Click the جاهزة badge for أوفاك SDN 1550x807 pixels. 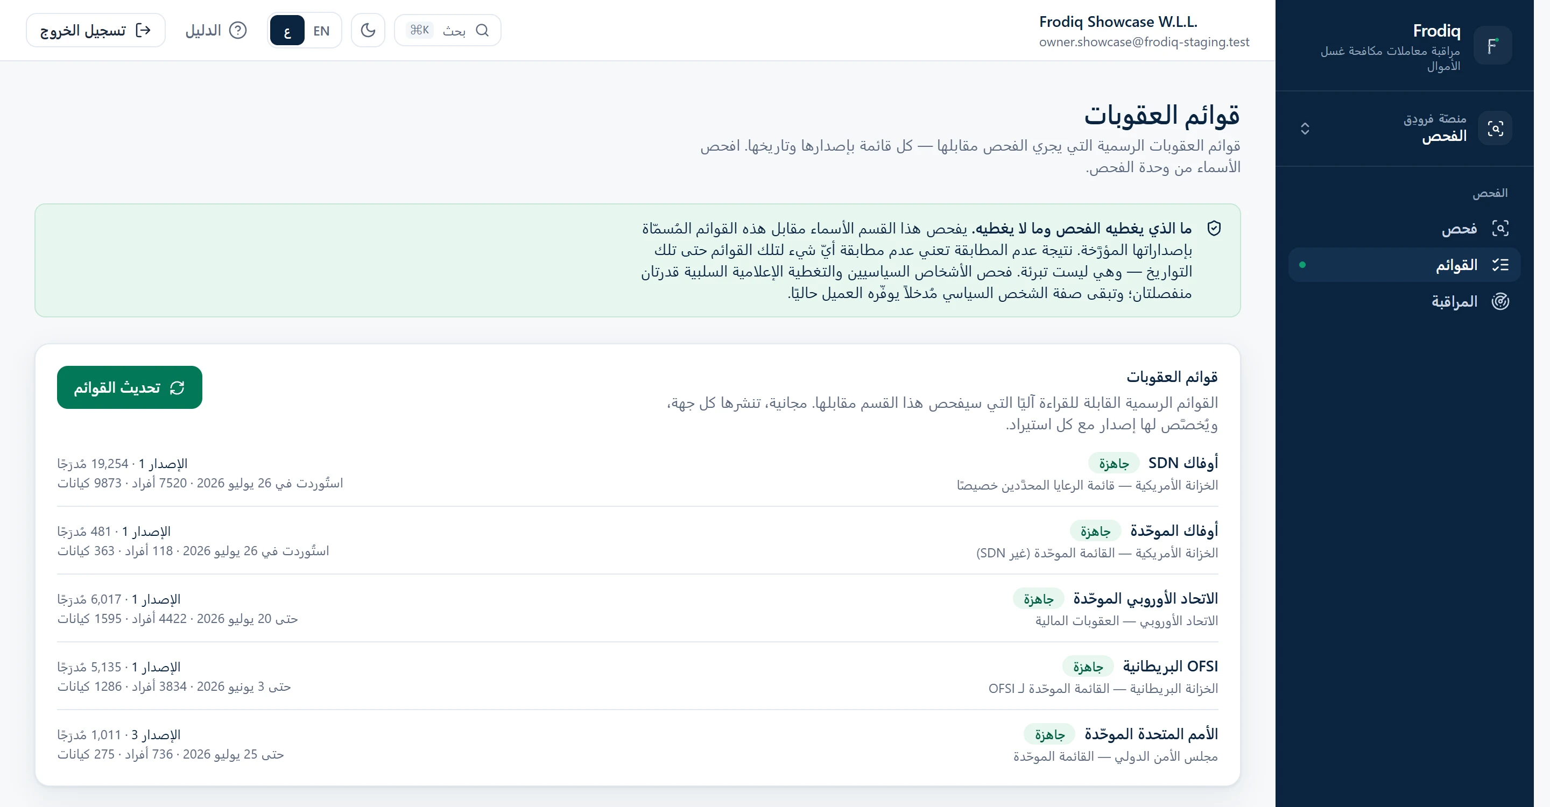[x=1113, y=464]
